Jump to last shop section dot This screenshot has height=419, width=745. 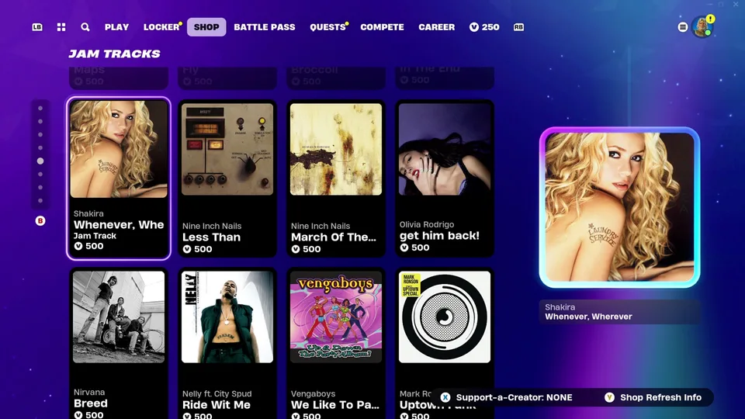click(40, 200)
